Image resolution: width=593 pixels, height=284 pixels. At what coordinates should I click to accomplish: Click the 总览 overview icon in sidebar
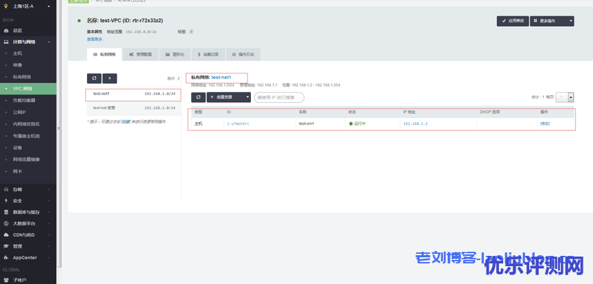coord(6,31)
